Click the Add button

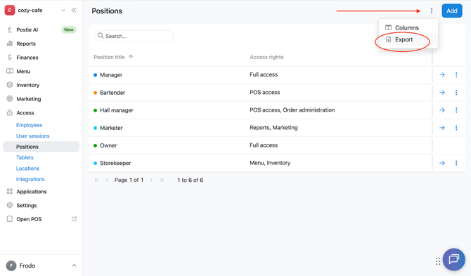click(x=452, y=11)
